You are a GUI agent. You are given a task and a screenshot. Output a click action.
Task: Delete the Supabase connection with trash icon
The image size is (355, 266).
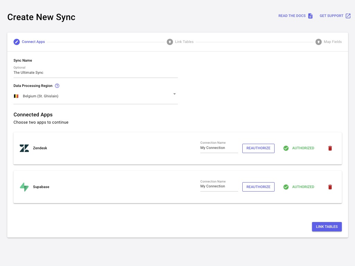330,187
